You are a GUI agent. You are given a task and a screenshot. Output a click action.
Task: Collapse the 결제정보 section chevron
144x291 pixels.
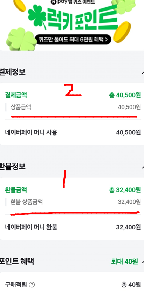click(143, 72)
